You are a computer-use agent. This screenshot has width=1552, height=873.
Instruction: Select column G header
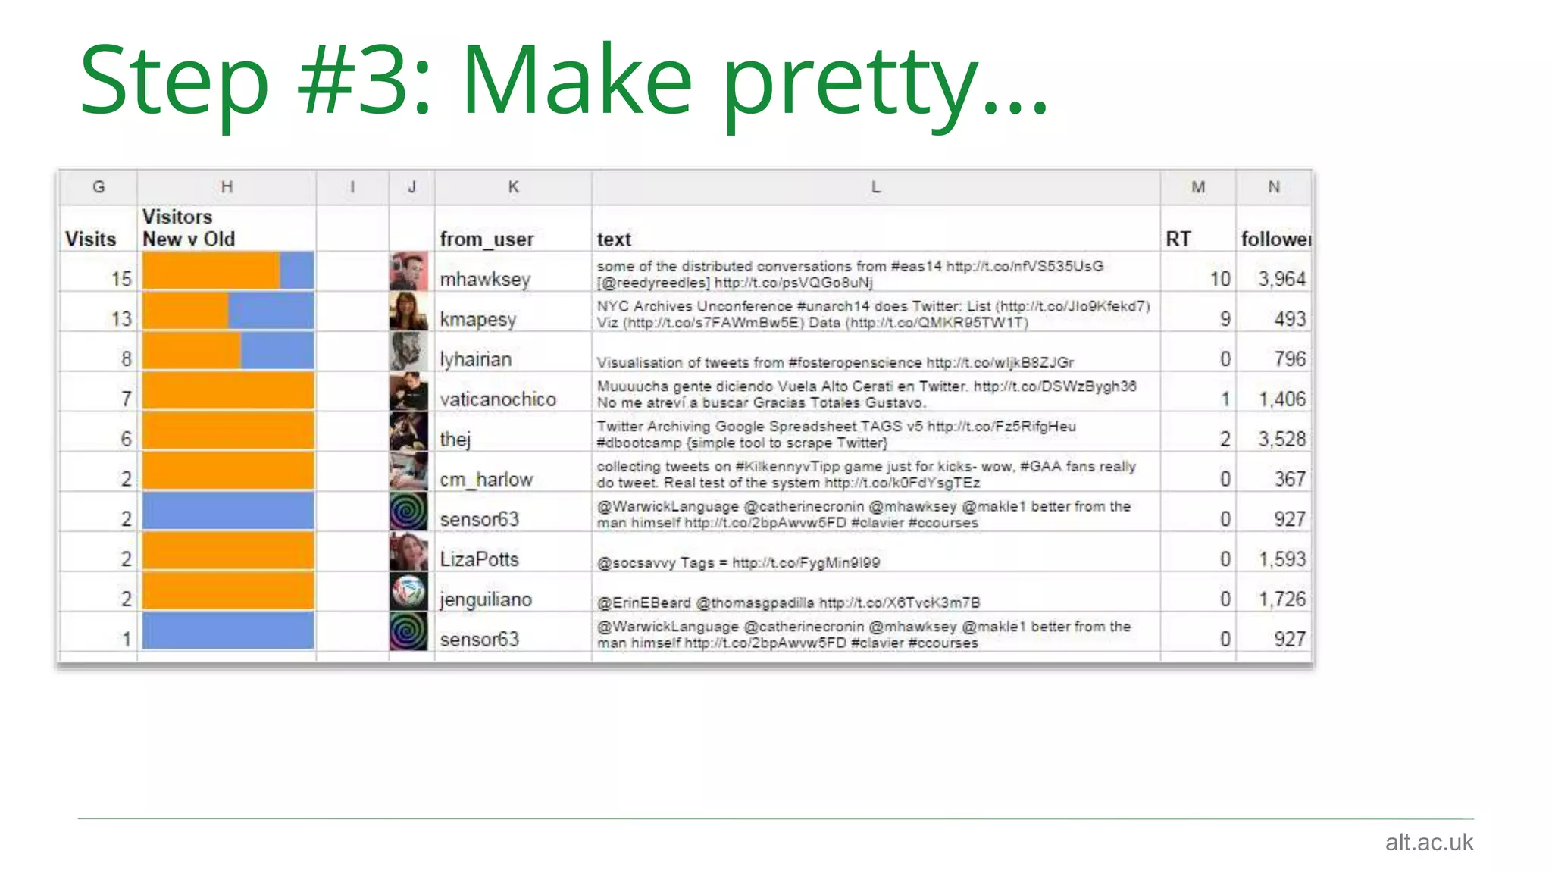(99, 187)
